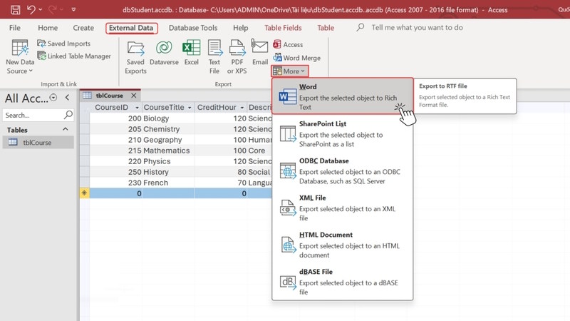Image resolution: width=570 pixels, height=321 pixels.
Task: Click the navigation pane Search box
Action: (33, 115)
